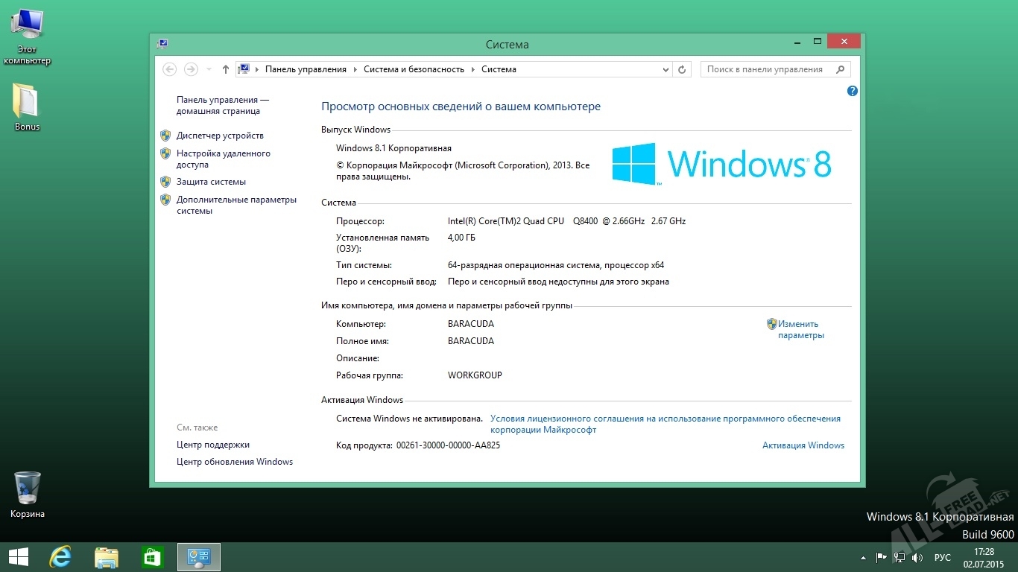Click the Back navigation arrow

coord(169,69)
